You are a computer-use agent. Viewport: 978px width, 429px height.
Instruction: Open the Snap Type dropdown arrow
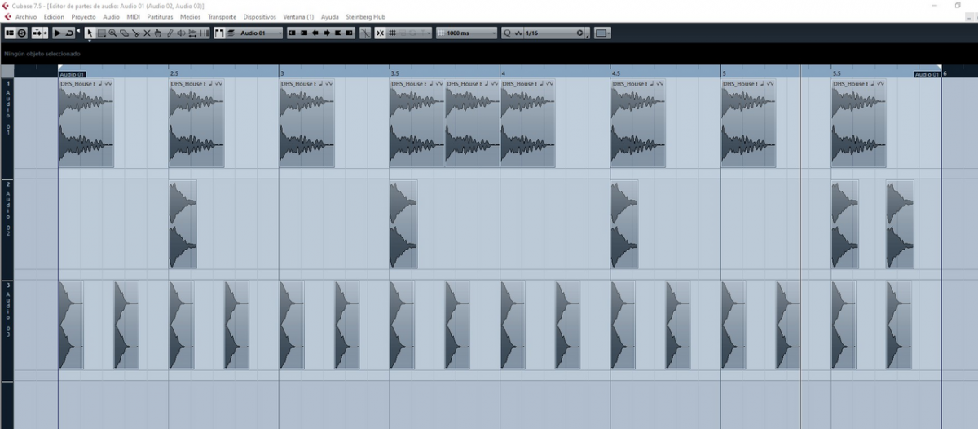(429, 33)
